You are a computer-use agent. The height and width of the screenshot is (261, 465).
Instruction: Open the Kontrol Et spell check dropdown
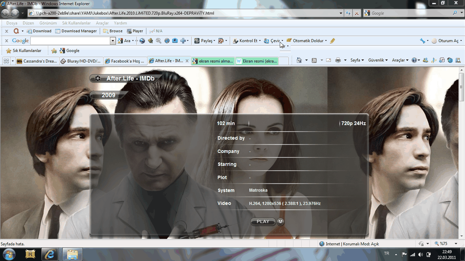pos(247,41)
